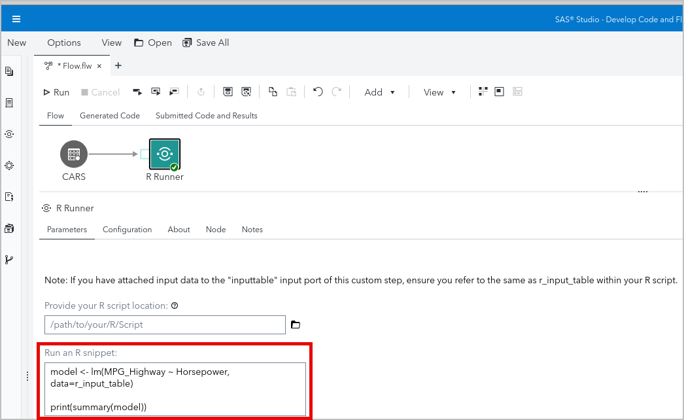Browse for R script location using folder icon
This screenshot has width=684, height=420.
296,324
